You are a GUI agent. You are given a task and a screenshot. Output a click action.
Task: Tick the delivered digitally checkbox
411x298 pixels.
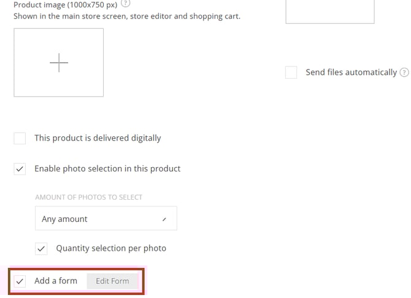pyautogui.click(x=20, y=138)
